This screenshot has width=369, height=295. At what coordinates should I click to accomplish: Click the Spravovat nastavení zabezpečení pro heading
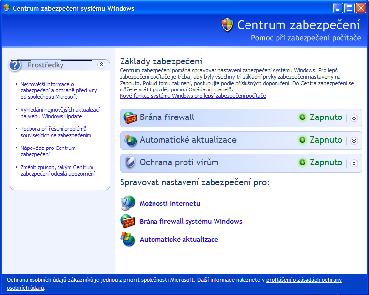[x=195, y=182]
